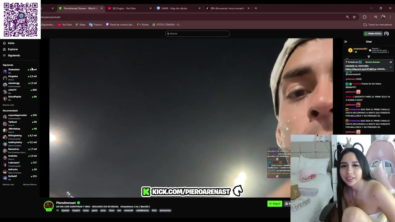Image resolution: width=395 pixels, height=222 pixels.
Task: Click Gerard_Arenast username in pinned message
Action: point(372,62)
